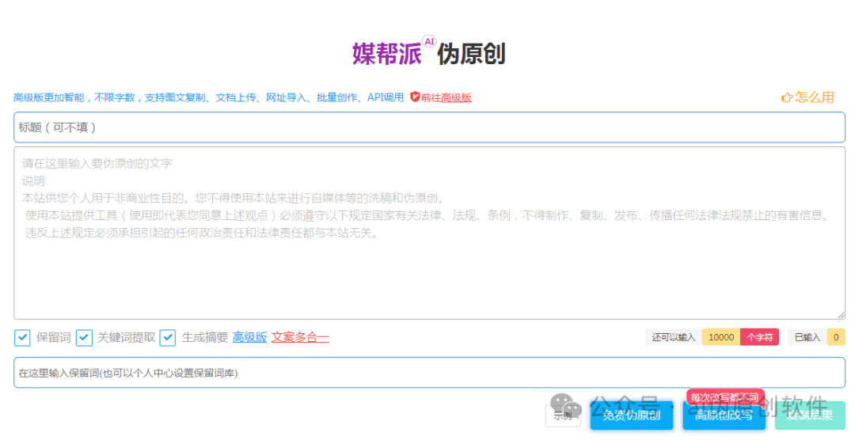Focus the 标题（可不填）input field
This screenshot has width=855, height=440.
tap(429, 127)
